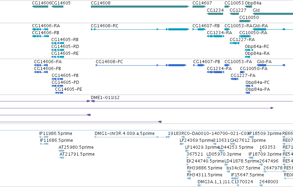Image resolution: width=293 pixels, height=187 pixels.
Task: Click the CG10053 gene feature
Action: (x=227, y=7)
